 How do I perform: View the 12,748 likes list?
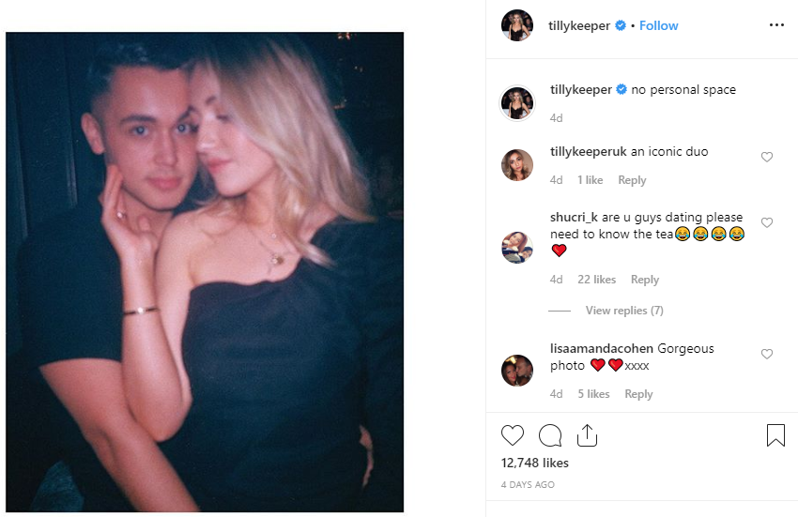(x=535, y=463)
